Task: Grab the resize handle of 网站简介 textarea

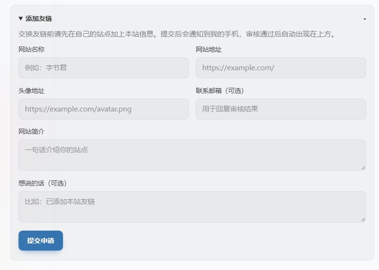Action: pyautogui.click(x=363, y=168)
